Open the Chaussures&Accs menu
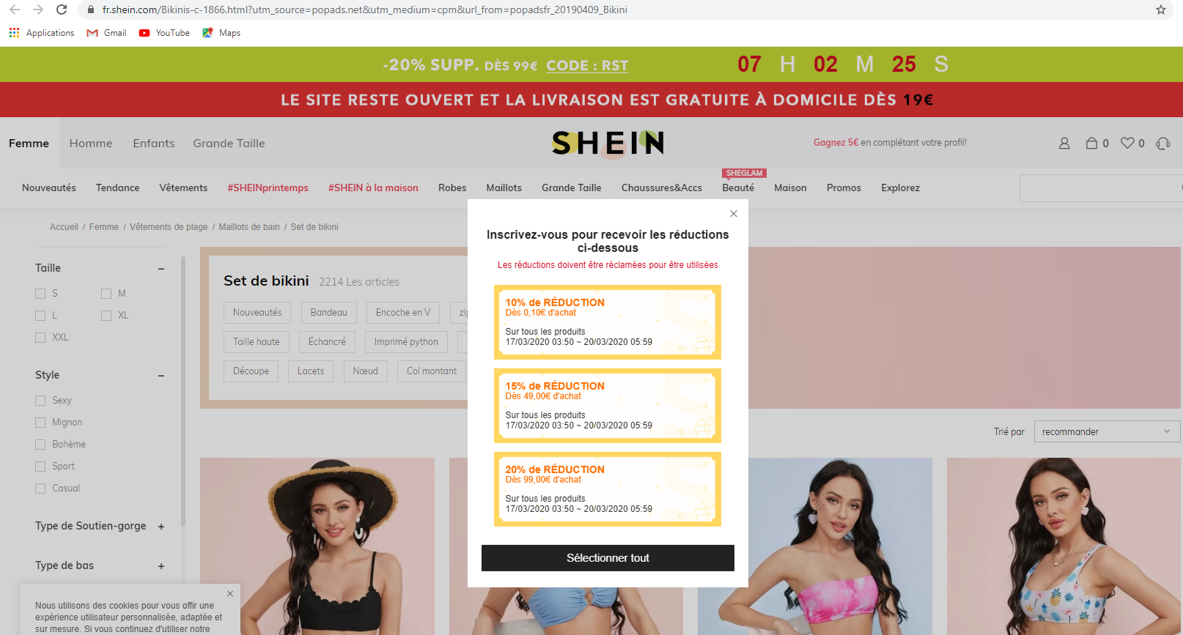The image size is (1183, 635). tap(661, 188)
